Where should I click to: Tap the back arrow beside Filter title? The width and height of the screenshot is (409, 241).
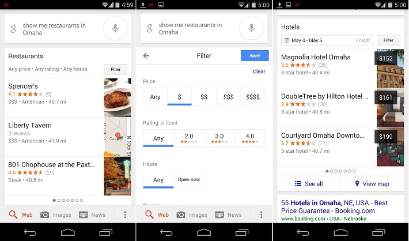(x=146, y=55)
